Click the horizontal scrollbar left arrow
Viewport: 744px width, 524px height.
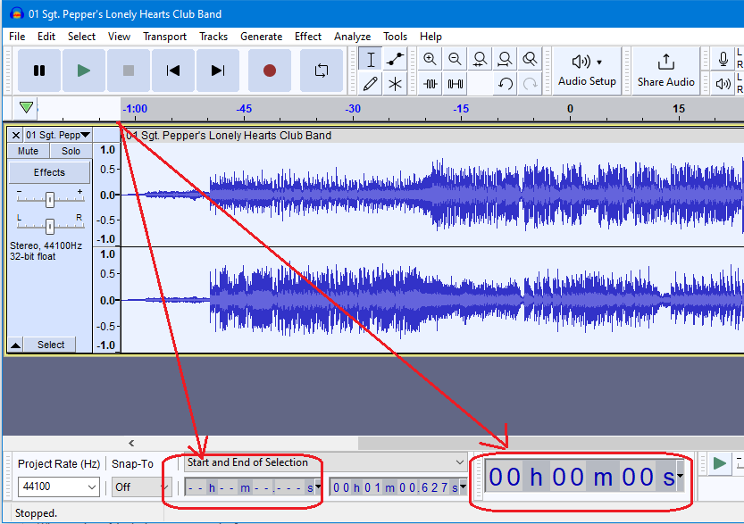point(131,443)
